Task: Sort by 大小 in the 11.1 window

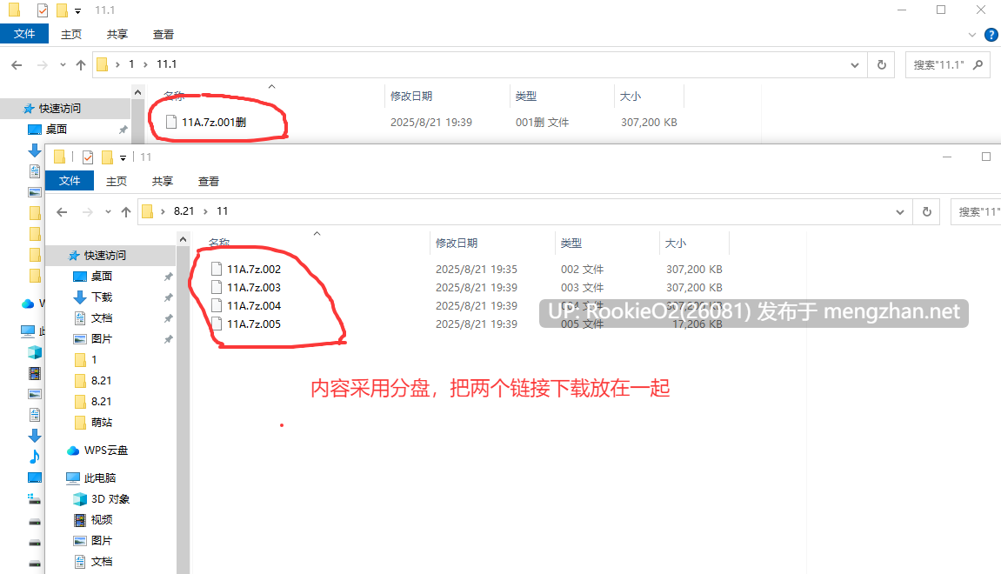Action: tap(631, 97)
